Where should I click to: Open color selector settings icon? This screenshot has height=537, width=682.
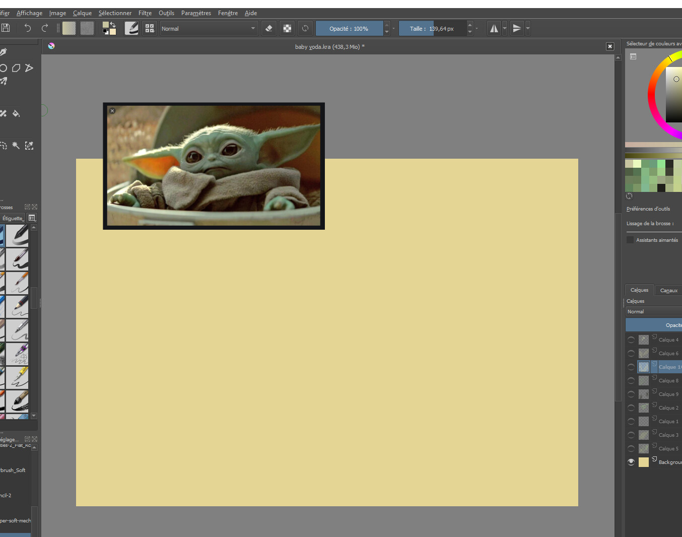tap(633, 56)
